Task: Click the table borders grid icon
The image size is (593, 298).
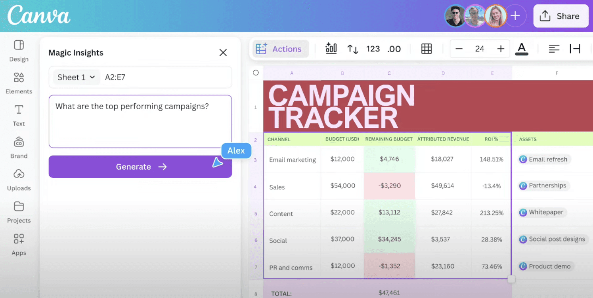Action: [427, 49]
